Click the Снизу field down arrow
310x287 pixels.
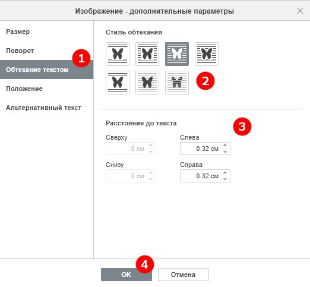click(x=151, y=179)
